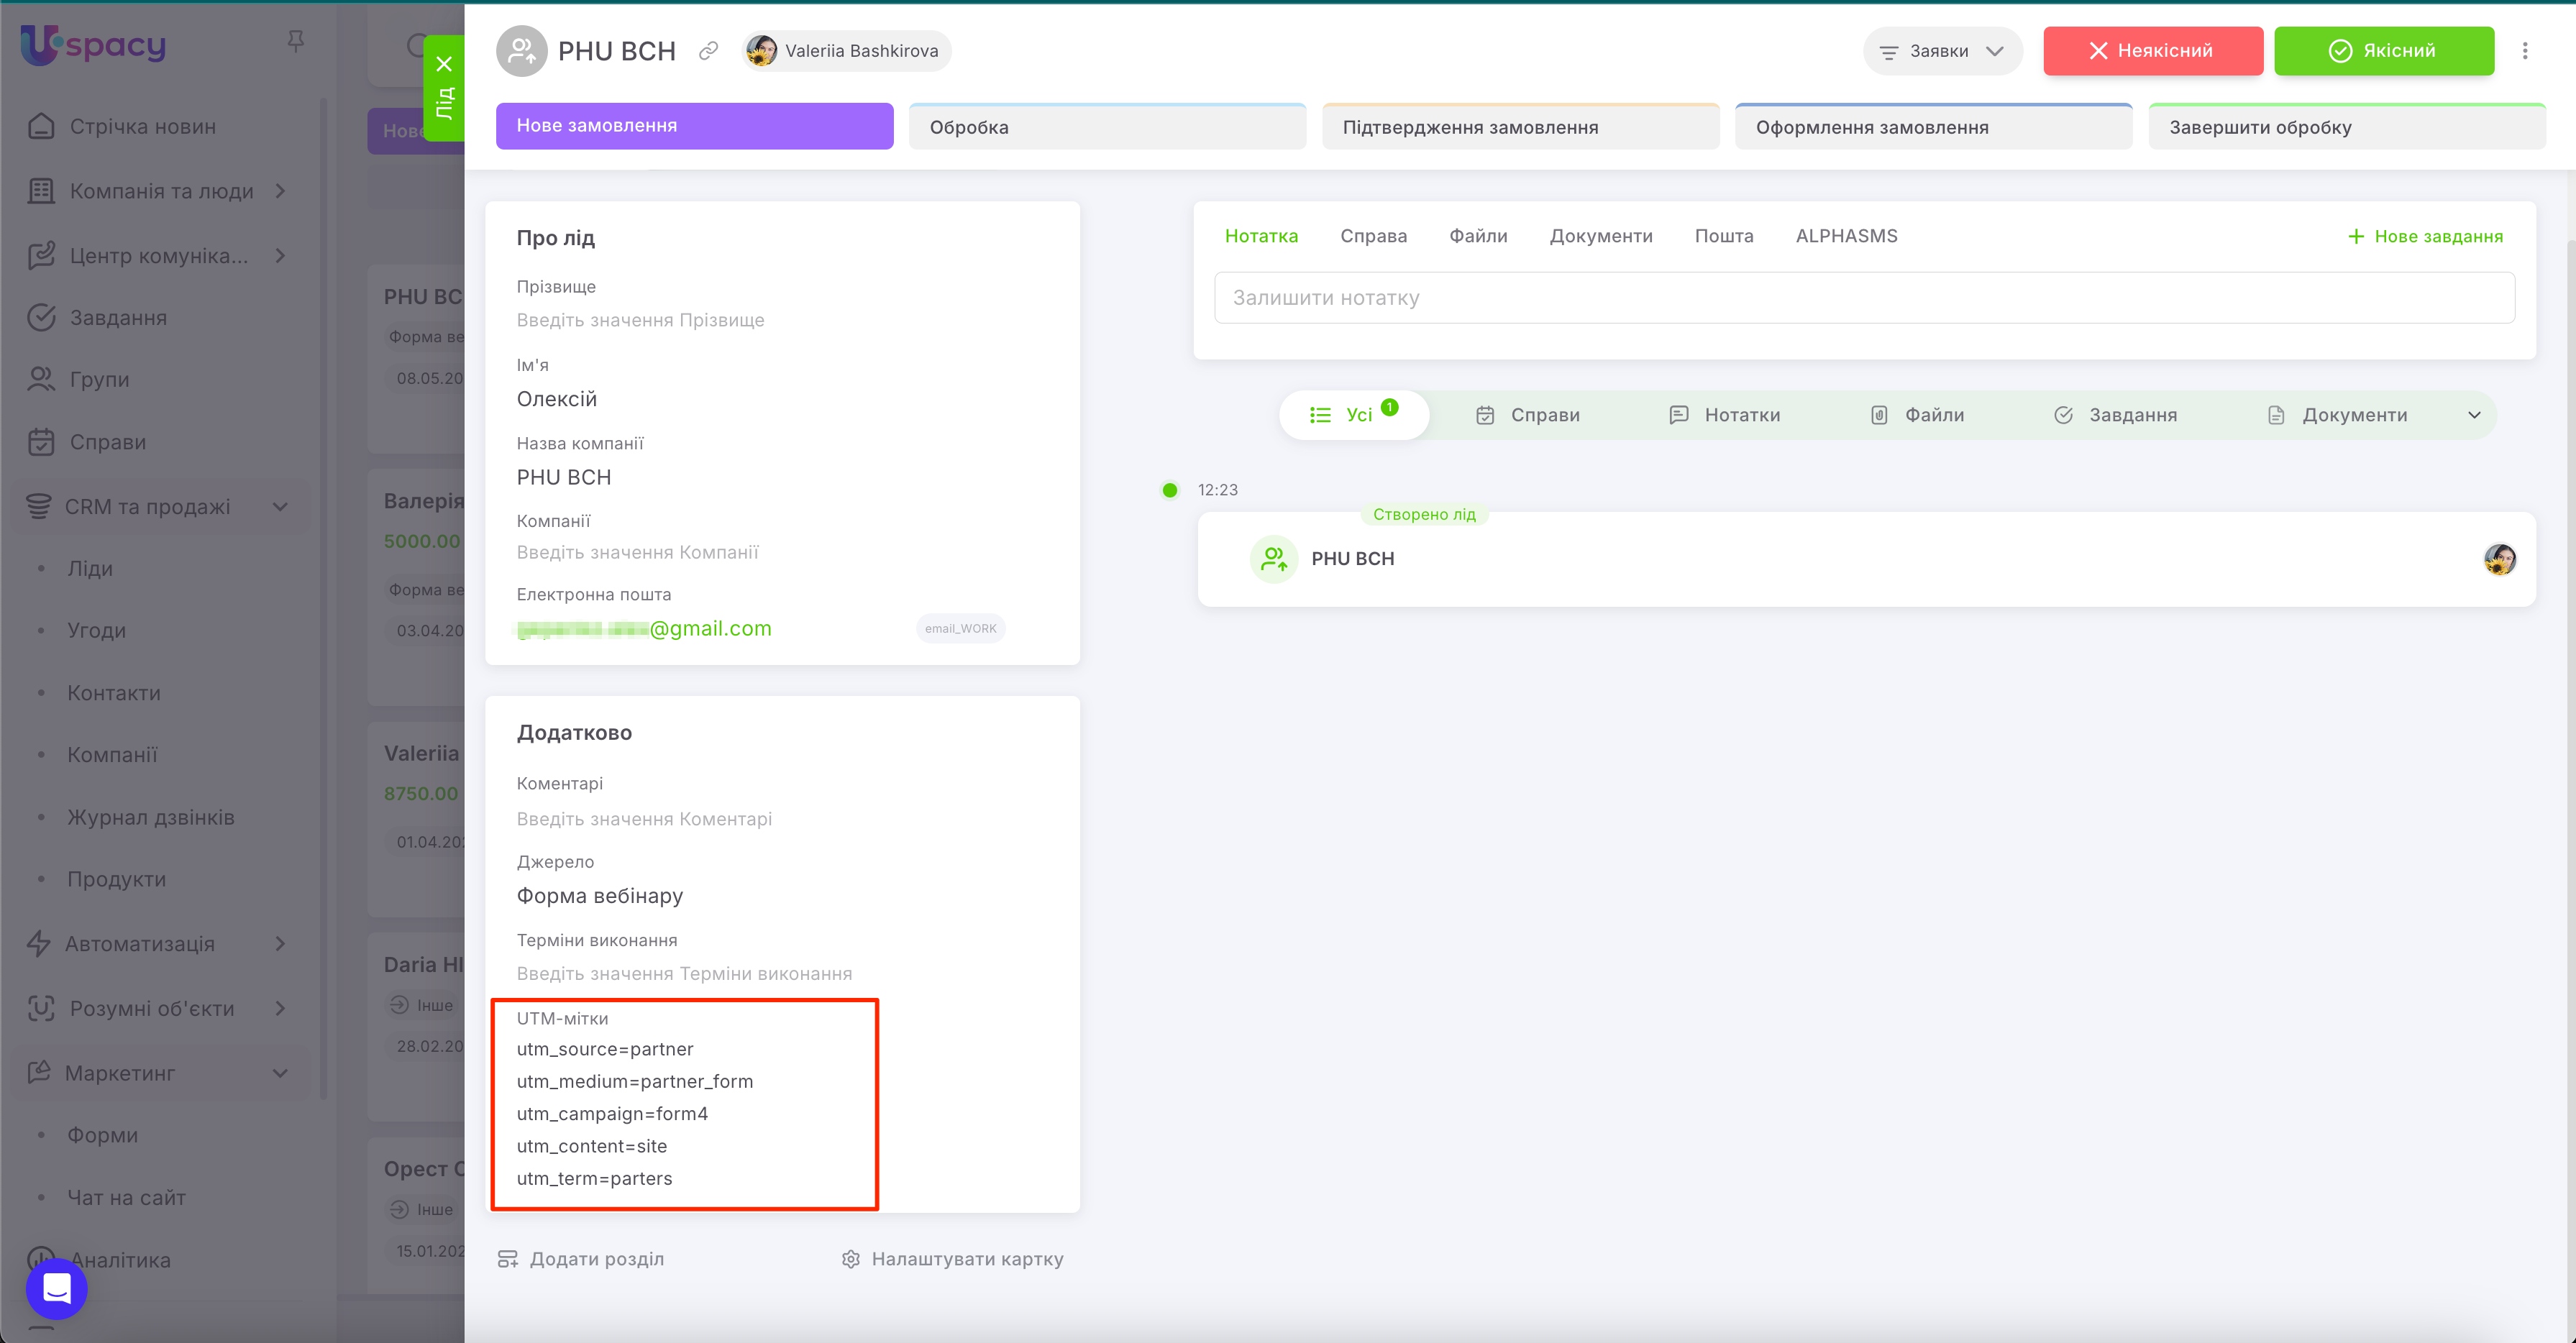Close the lead card with green X
Viewport: 2576px width, 1343px height.
point(445,64)
